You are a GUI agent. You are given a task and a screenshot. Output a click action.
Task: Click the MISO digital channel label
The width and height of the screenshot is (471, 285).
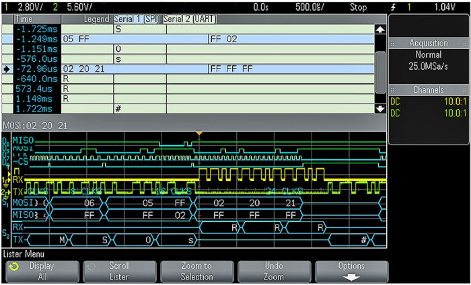click(24, 140)
